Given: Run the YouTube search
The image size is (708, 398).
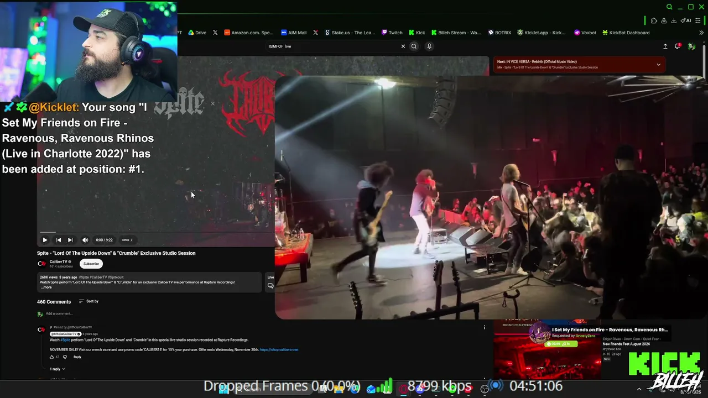Looking at the screenshot, I should point(414,46).
